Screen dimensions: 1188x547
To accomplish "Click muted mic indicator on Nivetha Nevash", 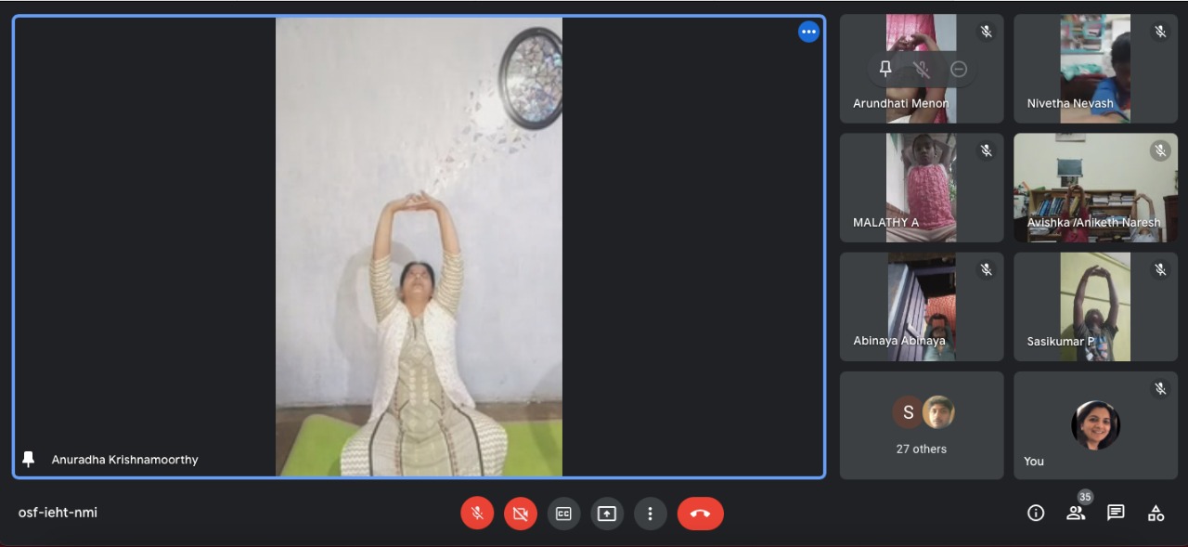I will pos(1160,32).
